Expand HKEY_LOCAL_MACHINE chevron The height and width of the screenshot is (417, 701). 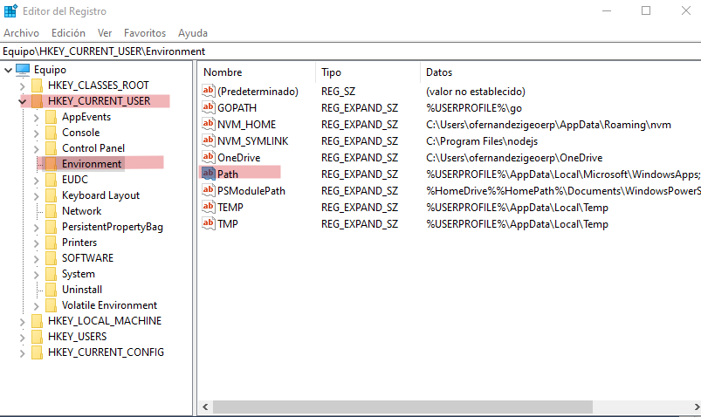[23, 321]
